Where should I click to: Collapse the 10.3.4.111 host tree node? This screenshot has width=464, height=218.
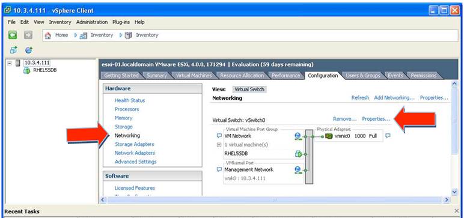click(10, 62)
